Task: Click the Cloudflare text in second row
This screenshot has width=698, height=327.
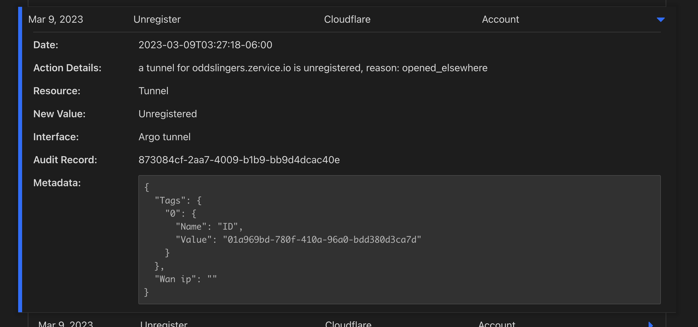Action: pyautogui.click(x=348, y=324)
